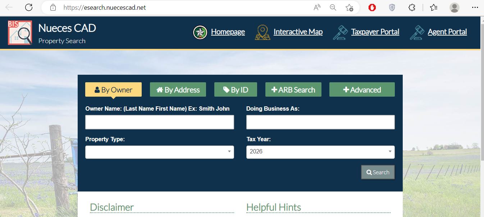Select the By ID search tab
The height and width of the screenshot is (217, 484).
(236, 90)
